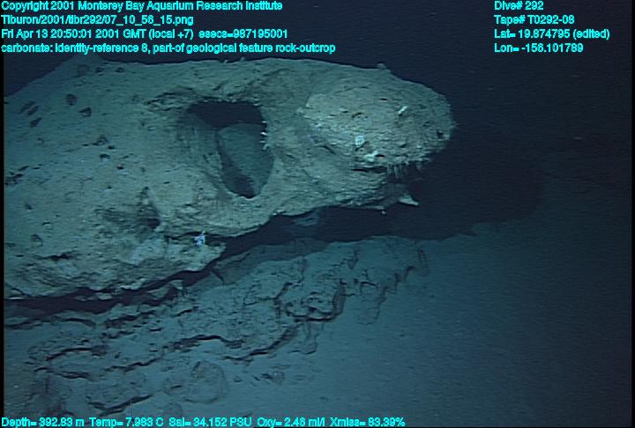Select the Xmiss= 83.39% reading

367,423
